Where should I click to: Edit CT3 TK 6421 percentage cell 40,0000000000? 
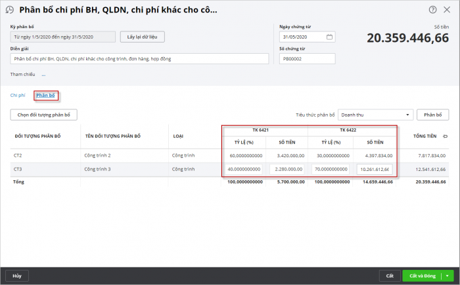tap(244, 170)
